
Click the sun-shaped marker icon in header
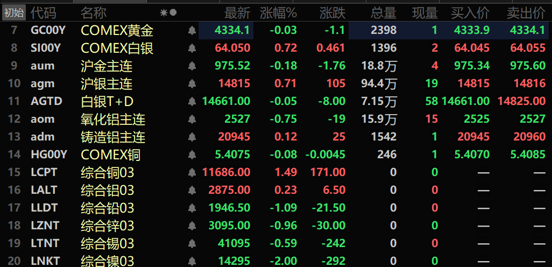[x=164, y=12]
